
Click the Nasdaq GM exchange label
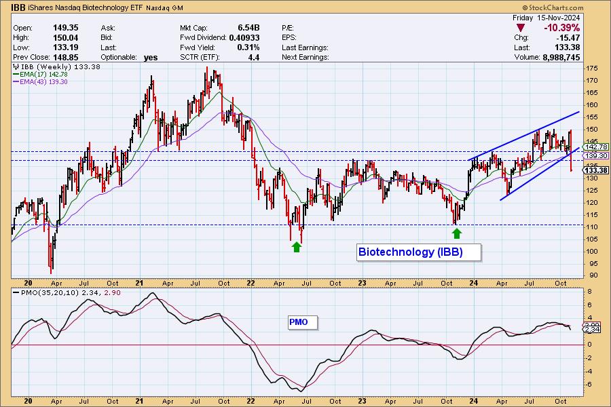click(x=165, y=7)
